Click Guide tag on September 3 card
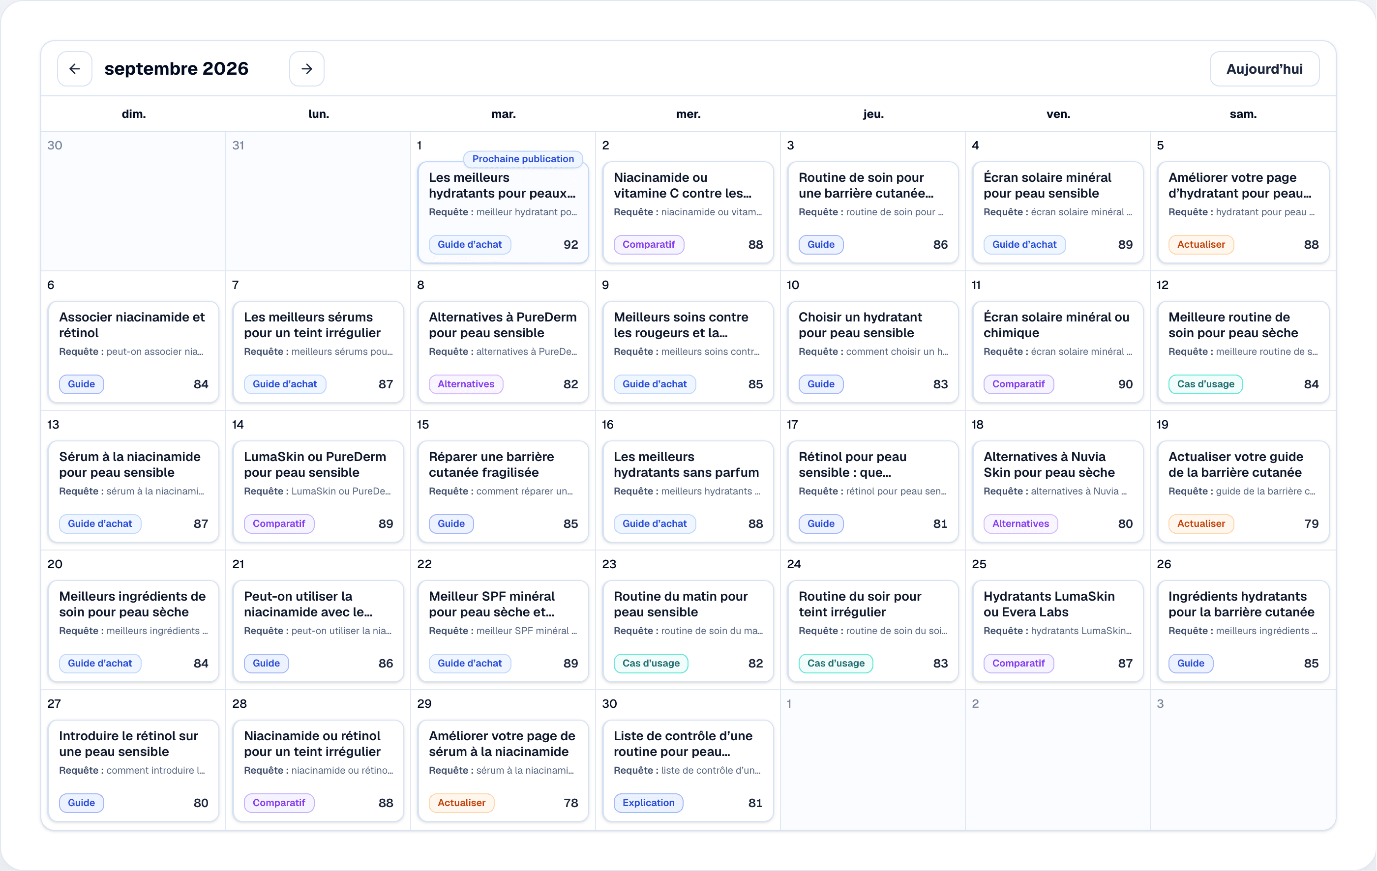Viewport: 1377px width, 871px height. point(821,245)
